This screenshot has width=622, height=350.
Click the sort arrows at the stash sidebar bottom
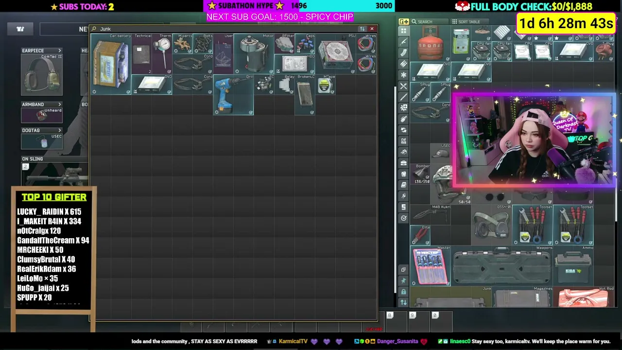403,302
